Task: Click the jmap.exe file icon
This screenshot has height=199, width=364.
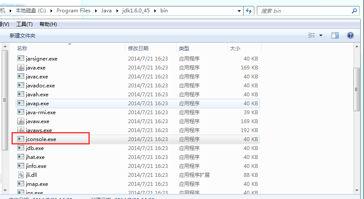Action: [21, 184]
